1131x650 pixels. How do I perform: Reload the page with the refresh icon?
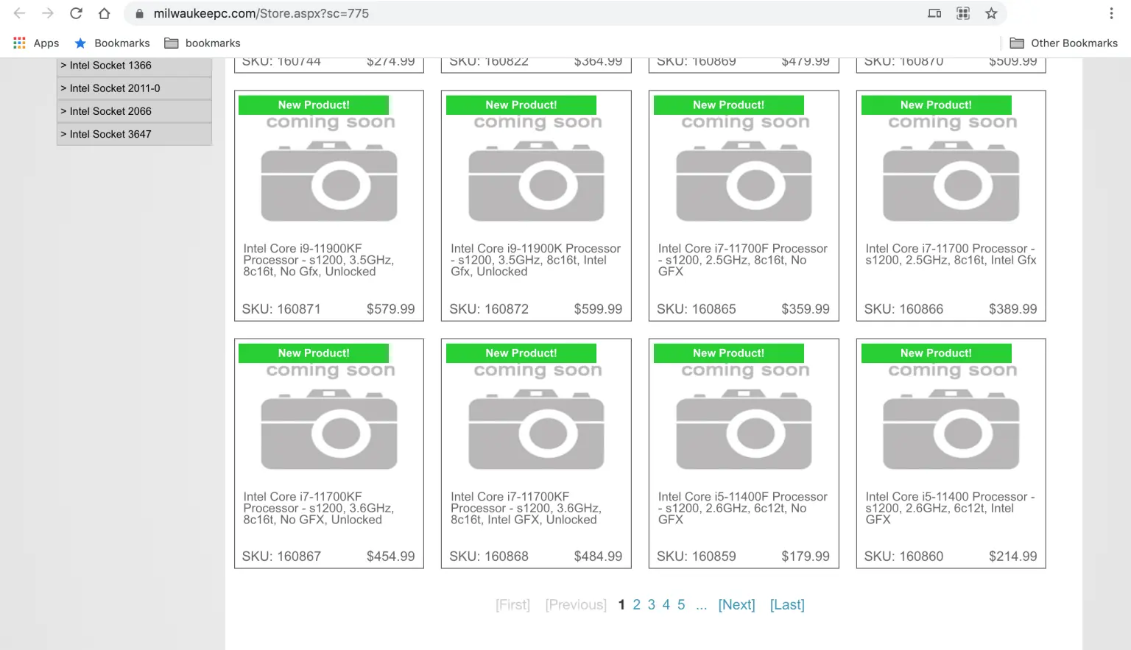[x=76, y=13]
